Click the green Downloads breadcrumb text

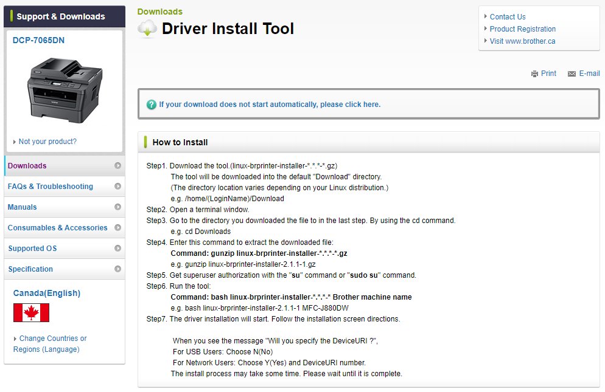click(x=159, y=12)
